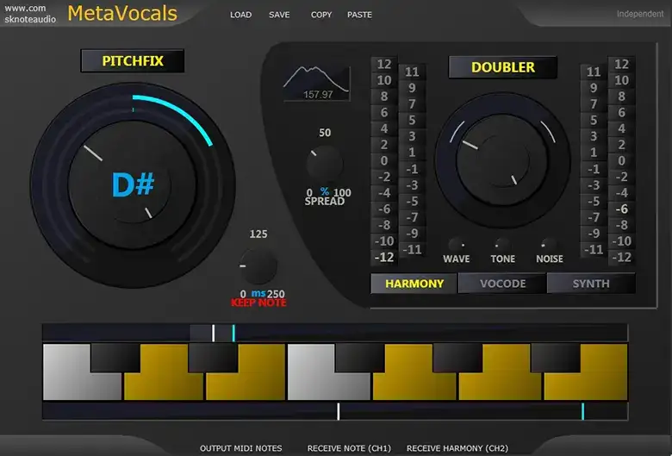Select interval -11 in left harmony column
The height and width of the screenshot is (456, 672).
(412, 249)
